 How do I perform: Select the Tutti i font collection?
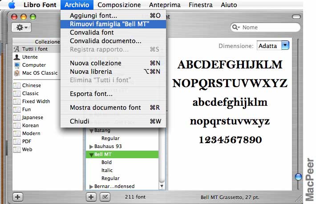click(36, 49)
